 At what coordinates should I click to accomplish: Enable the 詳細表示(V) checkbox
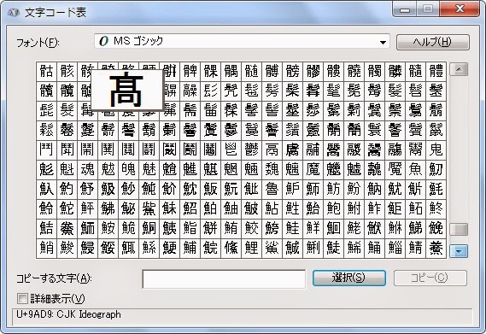pyautogui.click(x=22, y=299)
